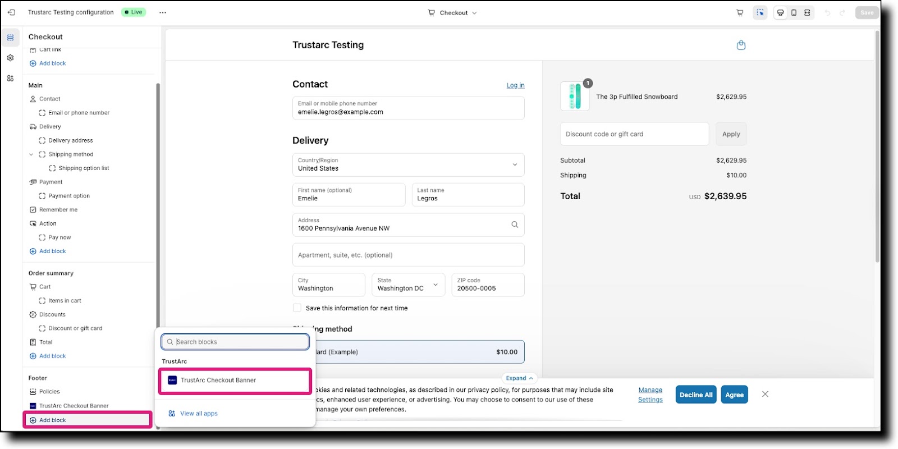Click the Expand button on cookie banner

519,378
